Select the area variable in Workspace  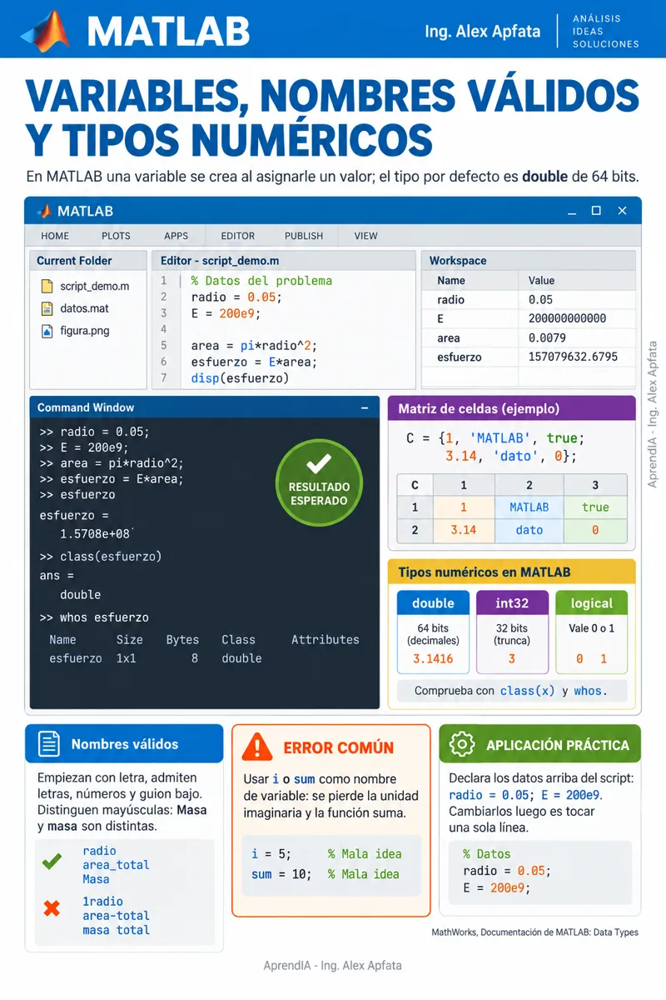point(528,338)
